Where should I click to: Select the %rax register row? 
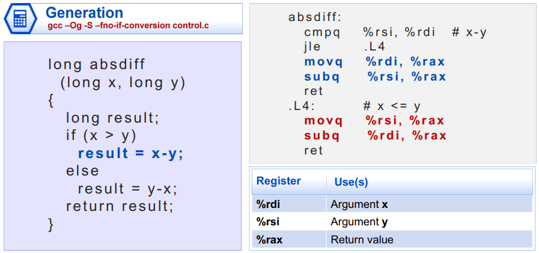[392, 239]
